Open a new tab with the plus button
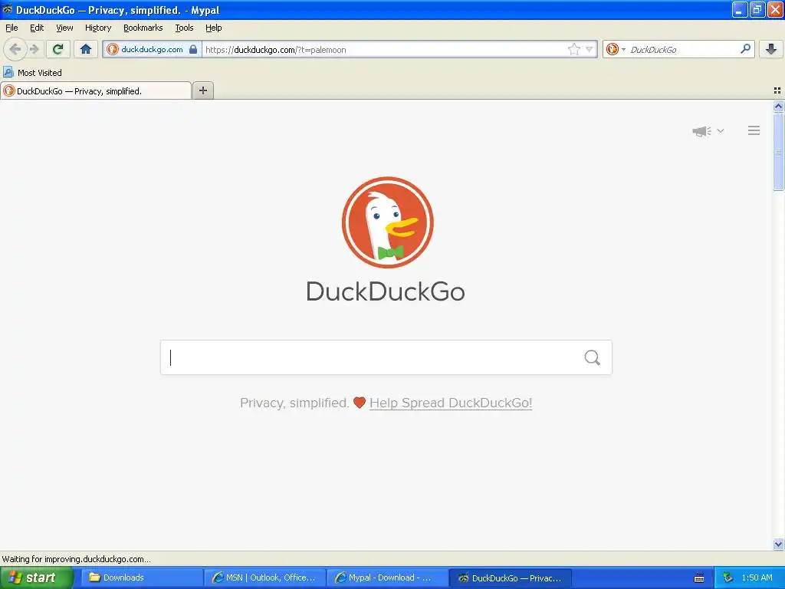The width and height of the screenshot is (785, 589). point(202,90)
